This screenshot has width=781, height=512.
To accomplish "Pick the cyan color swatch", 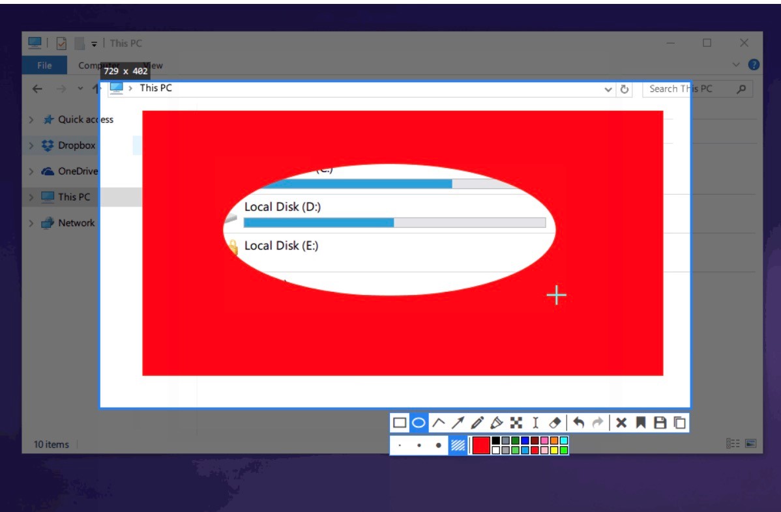I will pyautogui.click(x=564, y=440).
